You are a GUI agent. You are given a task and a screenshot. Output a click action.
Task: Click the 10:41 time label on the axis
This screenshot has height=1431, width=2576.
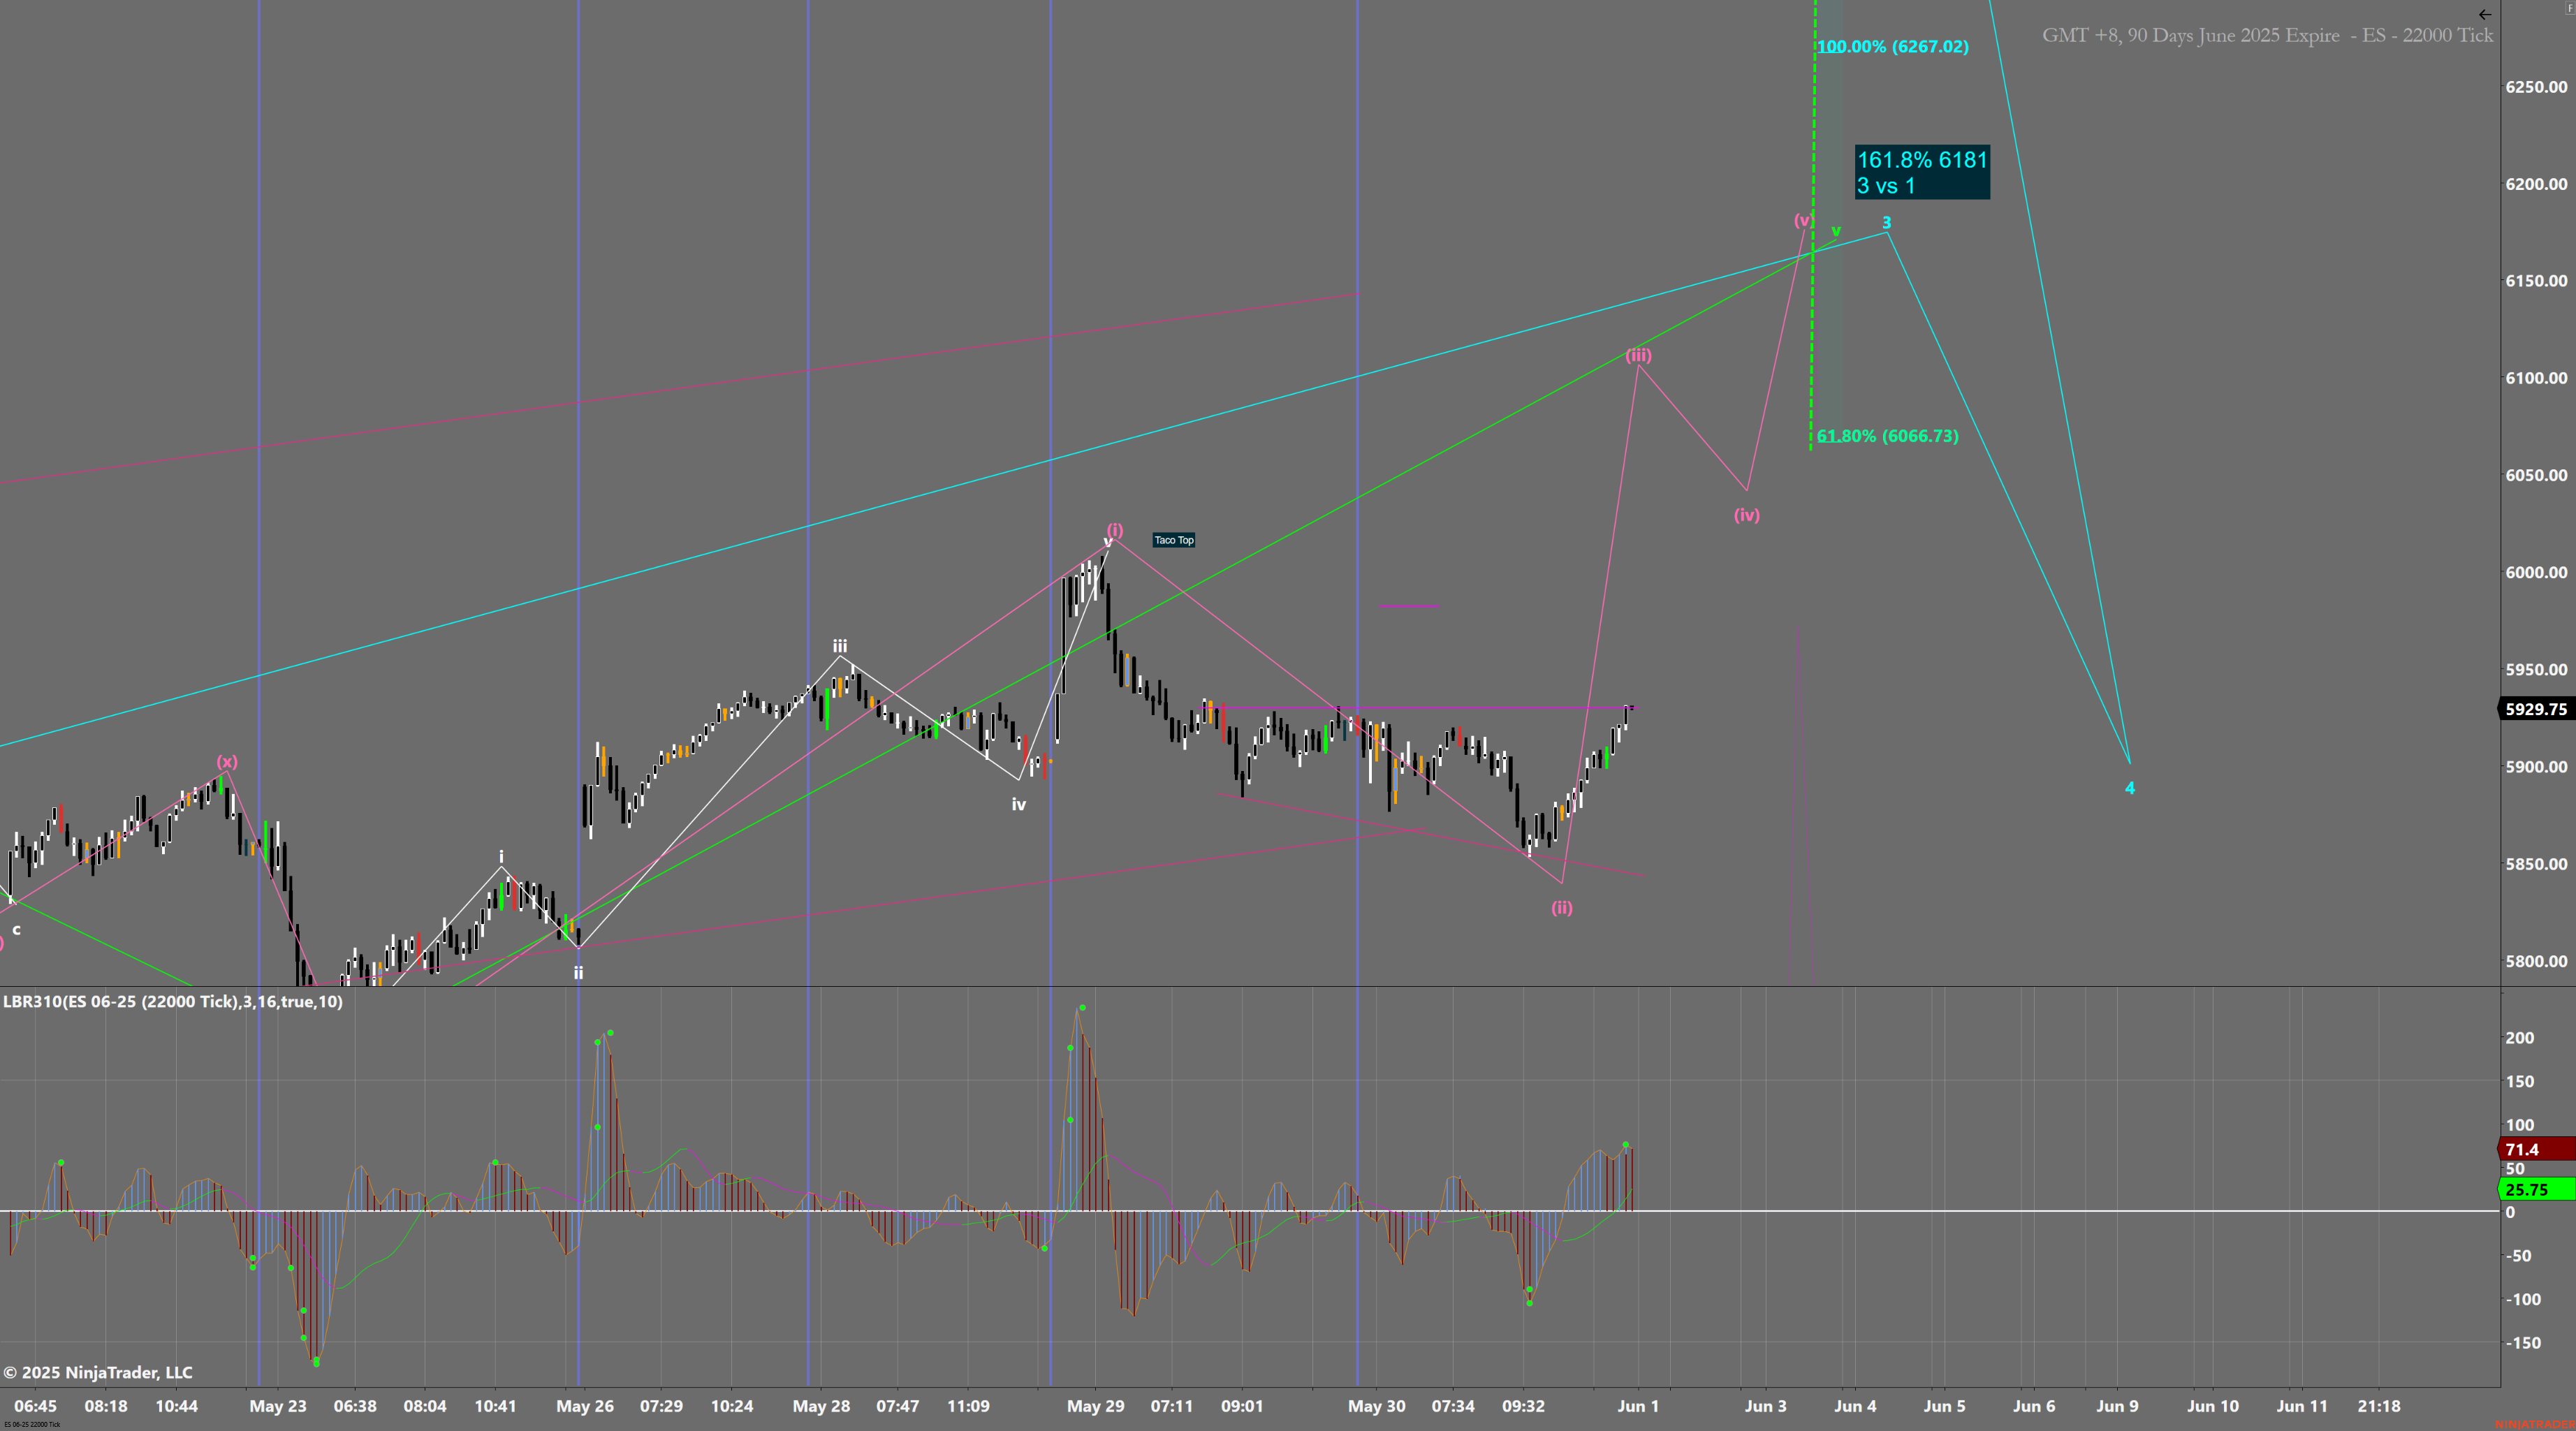[x=495, y=1406]
